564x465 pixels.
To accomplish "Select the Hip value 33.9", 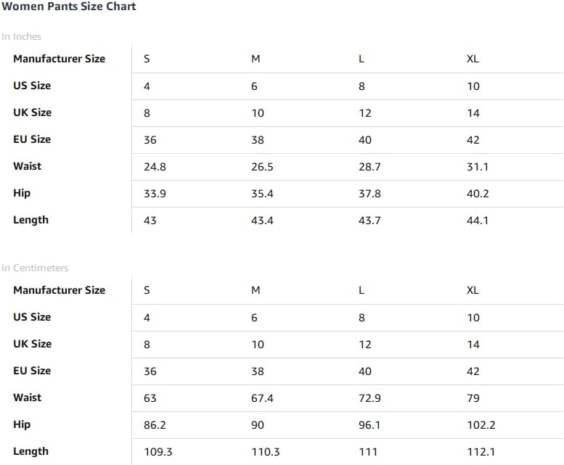I will [155, 194].
